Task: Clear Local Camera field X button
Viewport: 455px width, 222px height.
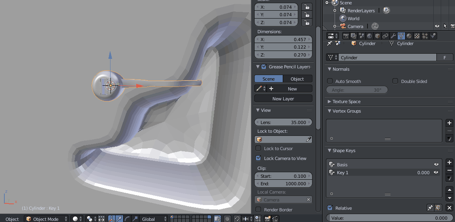Action: coord(308,200)
